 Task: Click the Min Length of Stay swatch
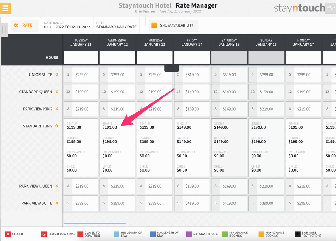point(117,234)
